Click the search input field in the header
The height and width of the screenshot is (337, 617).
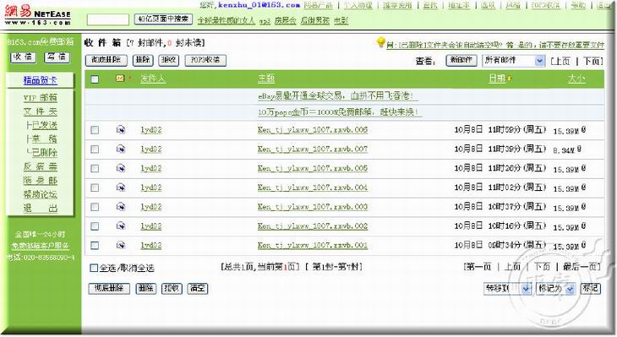[x=108, y=19]
